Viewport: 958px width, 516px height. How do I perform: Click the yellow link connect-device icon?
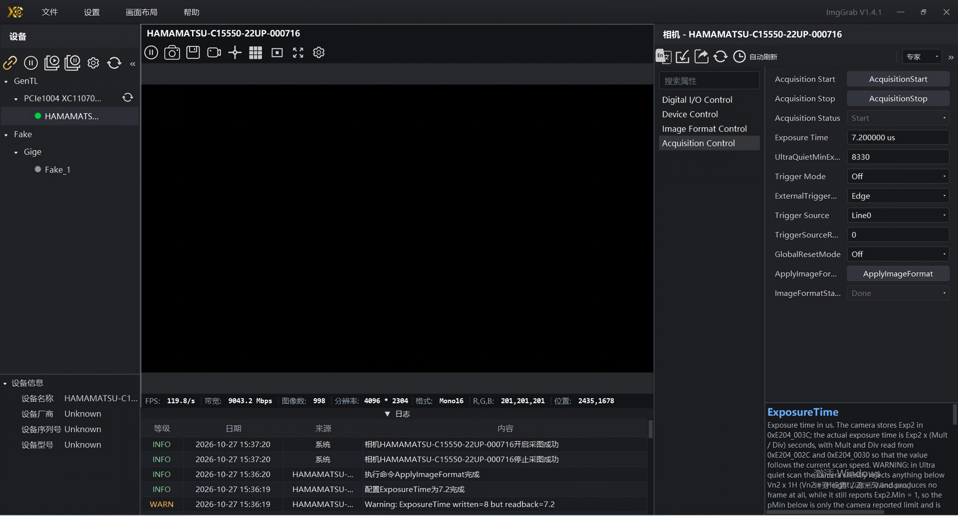[x=10, y=63]
